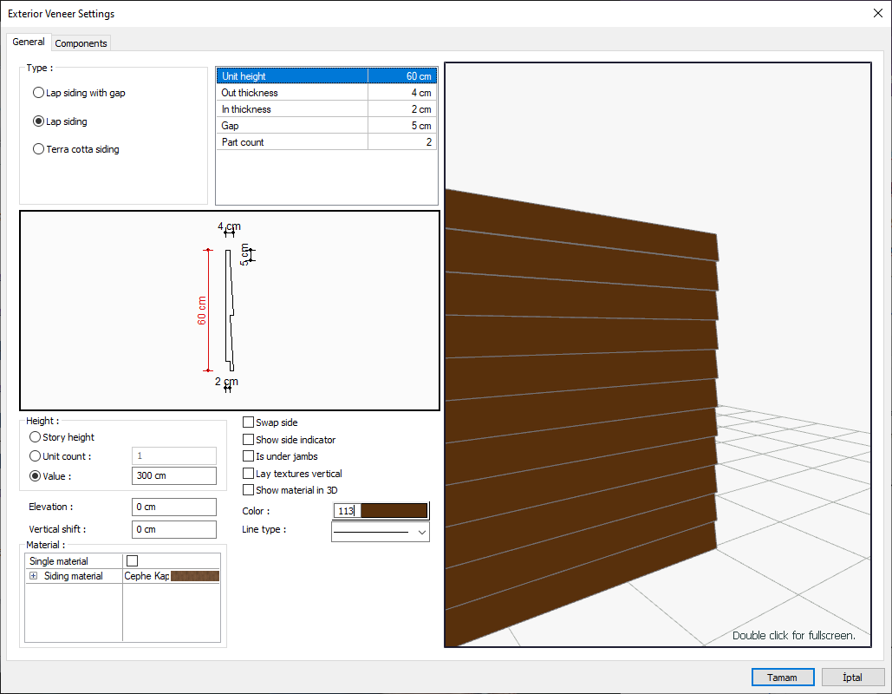Viewport: 892px width, 694px height.
Task: Click the Siding material texture thumbnail
Action: tap(195, 576)
